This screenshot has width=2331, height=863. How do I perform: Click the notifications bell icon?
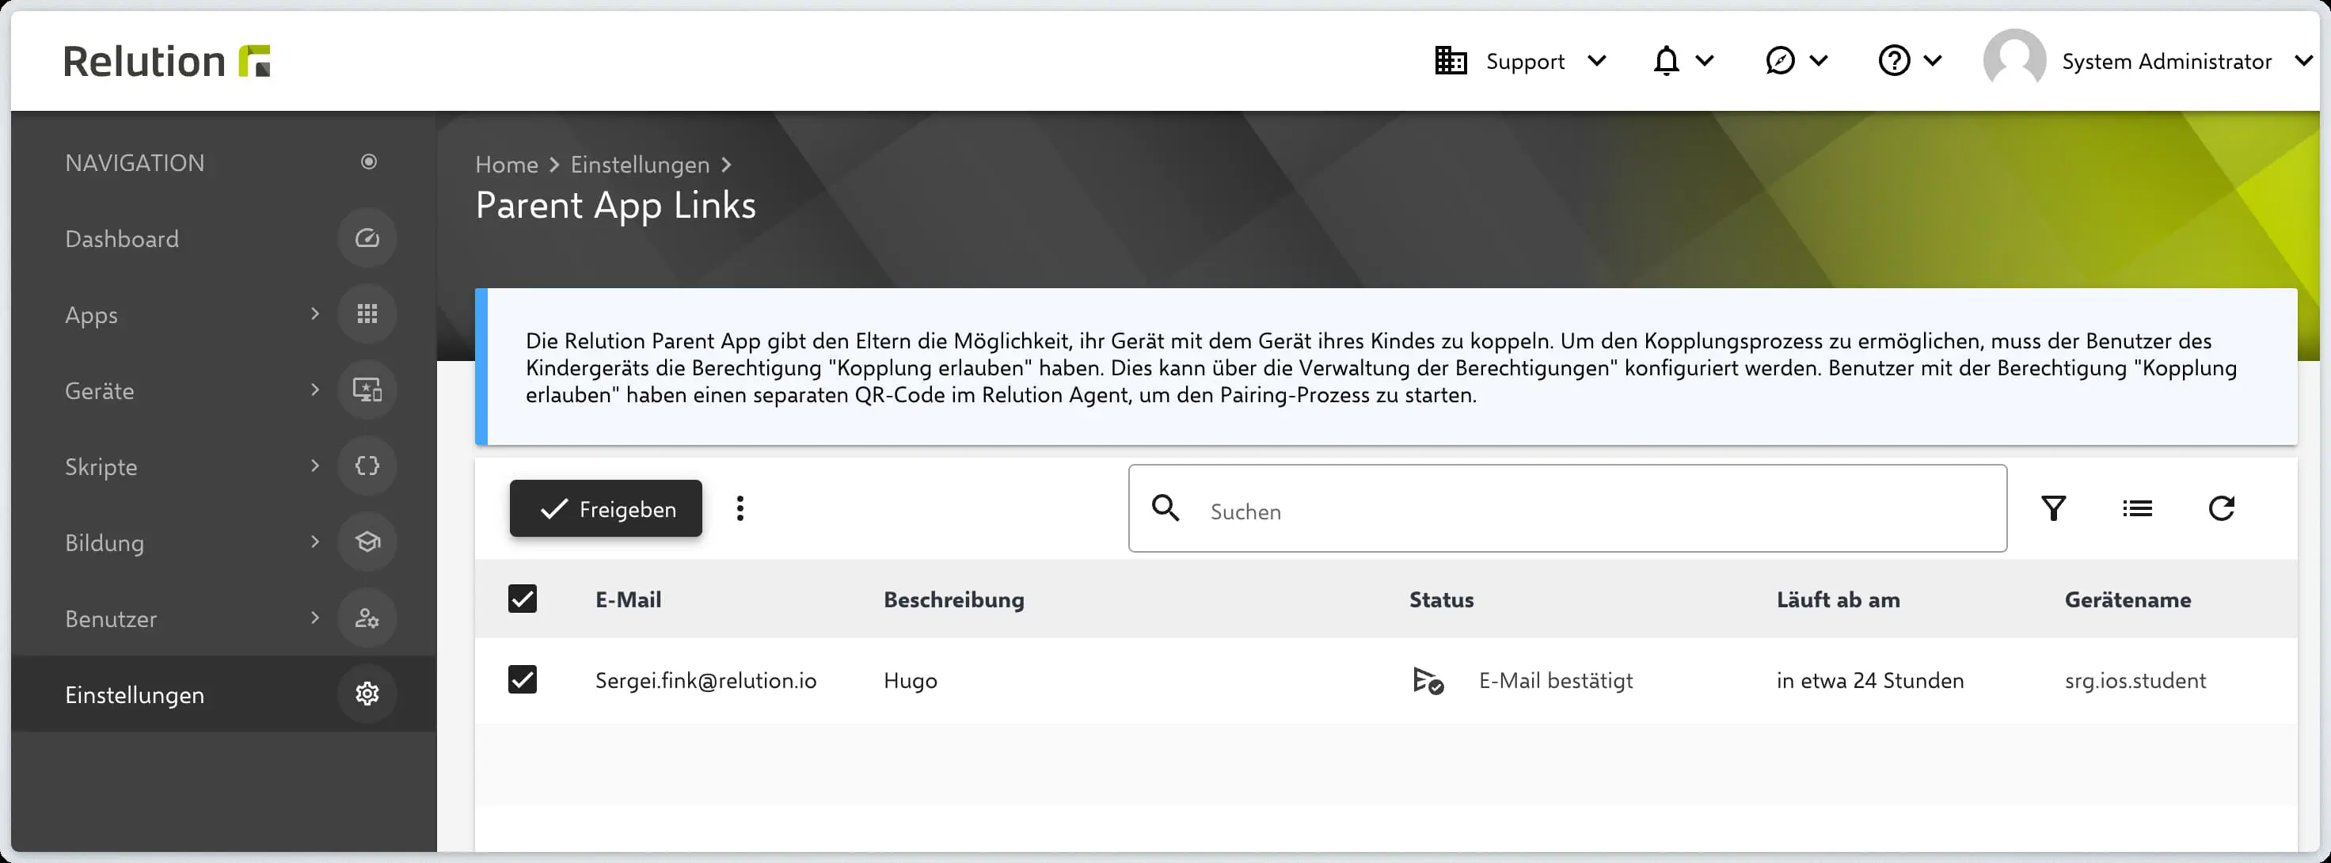click(x=1666, y=62)
